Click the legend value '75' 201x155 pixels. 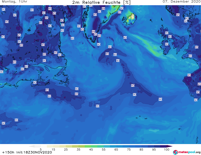tap(129, 150)
